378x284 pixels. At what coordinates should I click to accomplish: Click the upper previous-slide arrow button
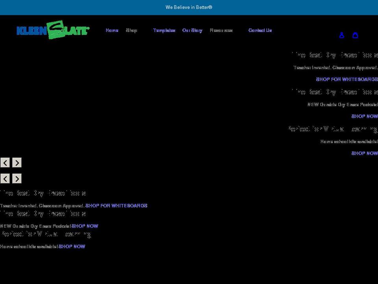pos(5,163)
